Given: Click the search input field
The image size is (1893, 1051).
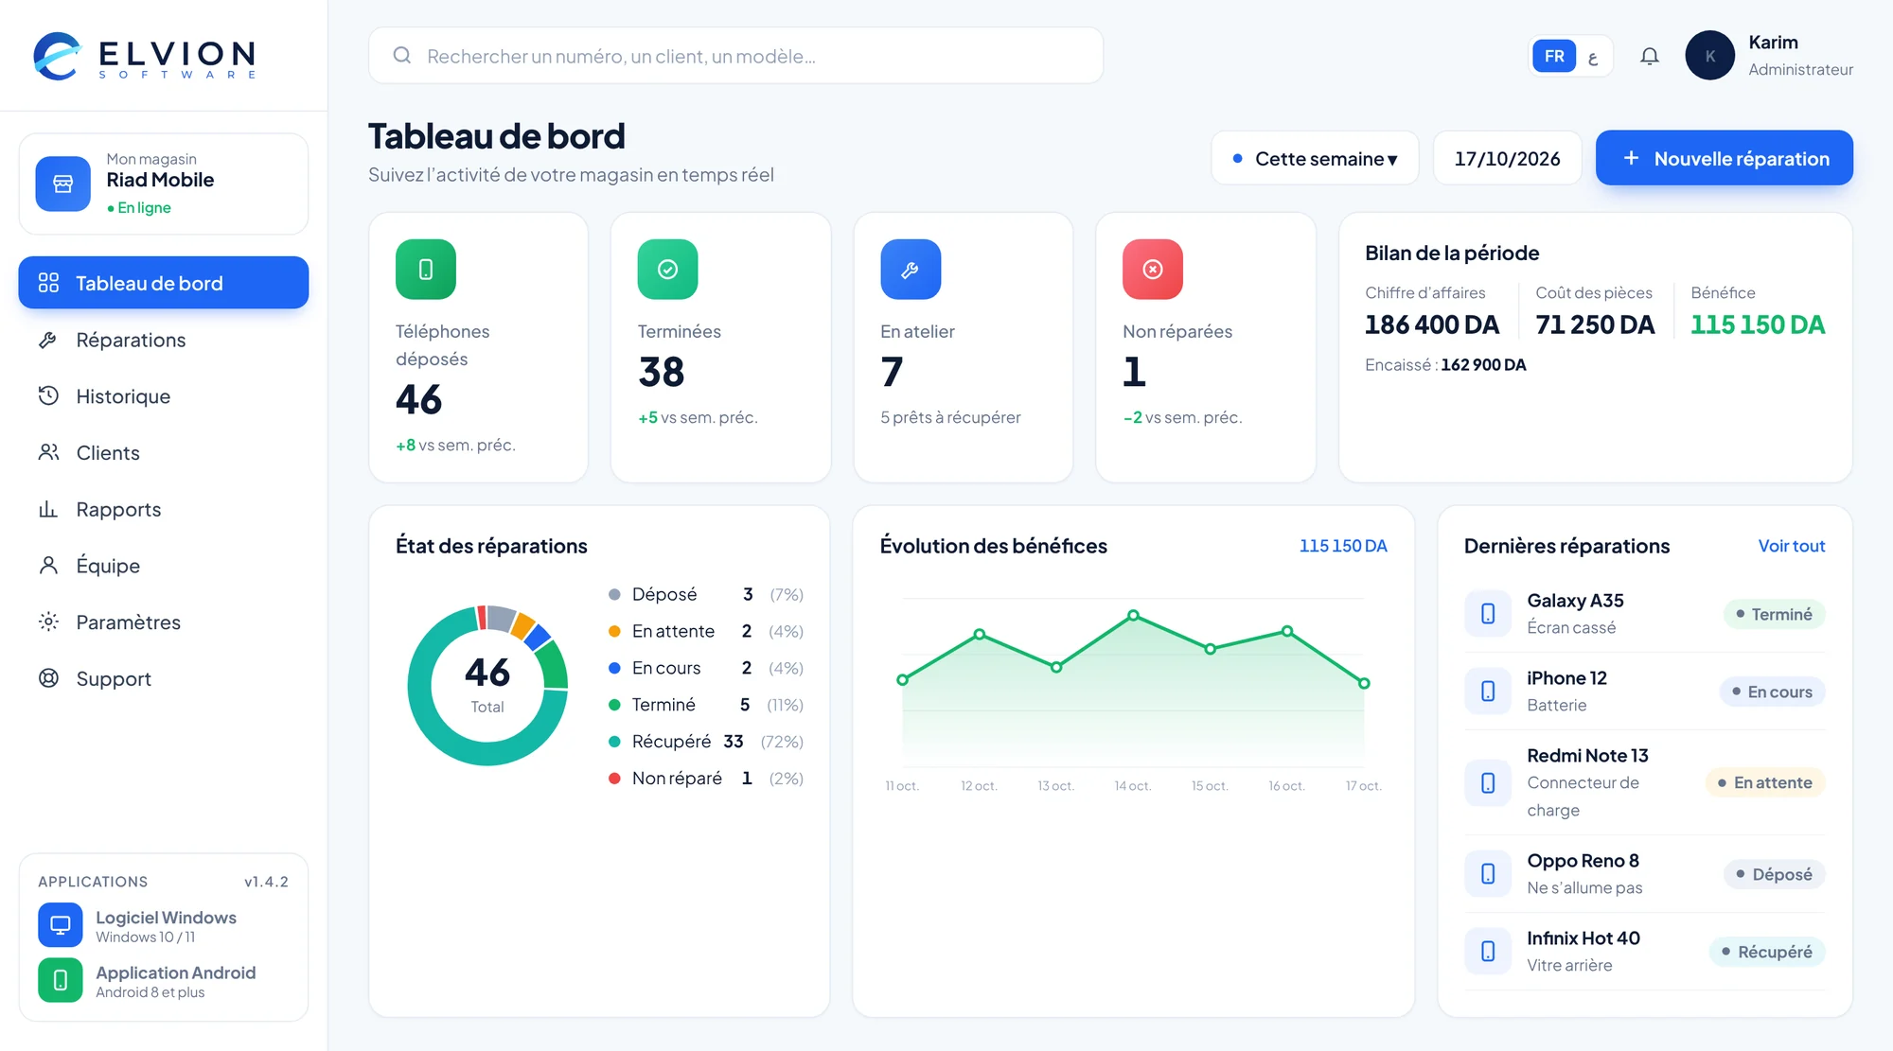Looking at the screenshot, I should pyautogui.click(x=735, y=56).
